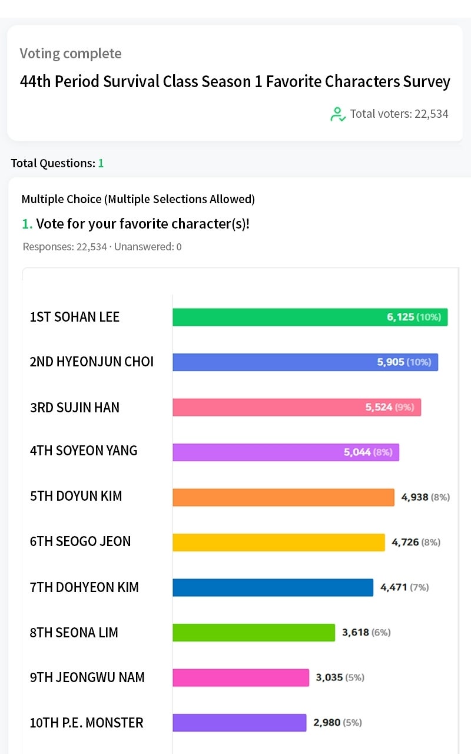The width and height of the screenshot is (471, 754).
Task: Click the blue Hyeonjun Choi bar
Action: (x=306, y=362)
